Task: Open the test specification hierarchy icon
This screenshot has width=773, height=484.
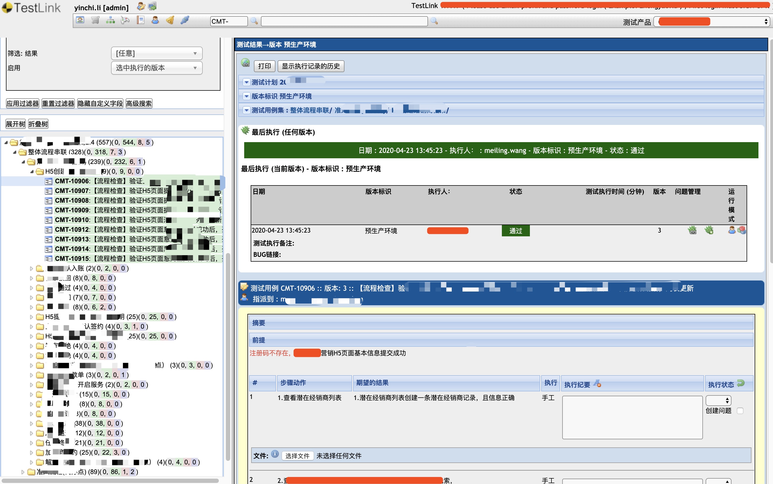Action: pos(110,20)
